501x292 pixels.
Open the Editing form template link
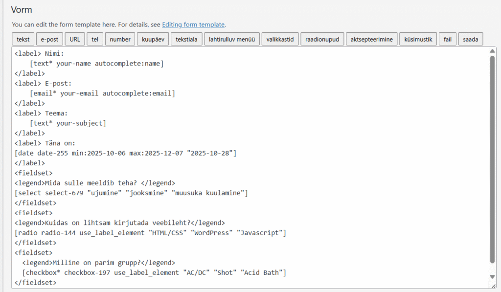coord(193,24)
